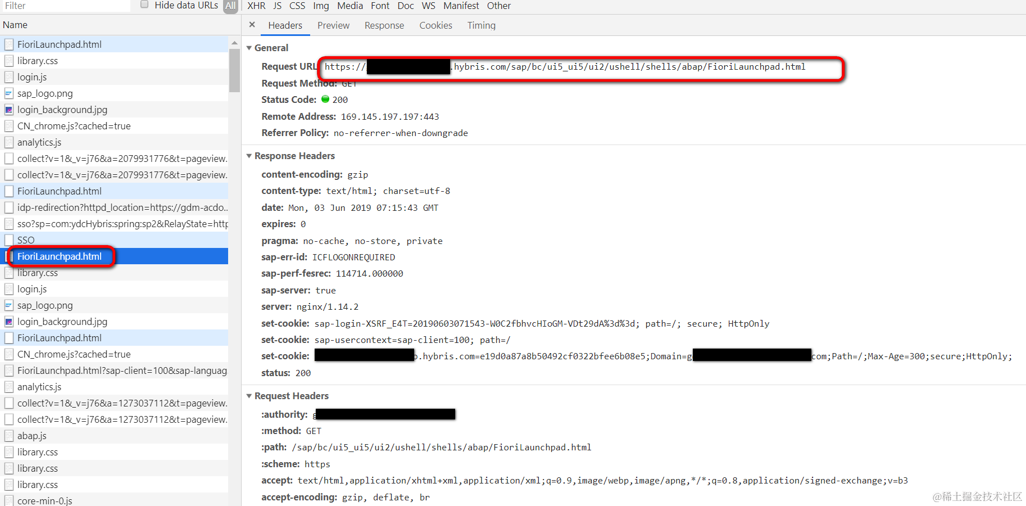Screen dimensions: 1026x506
Task: Click the Referrer Policy value
Action: pos(401,133)
